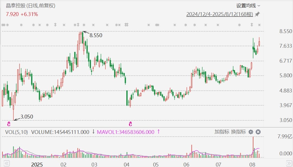Click the double up-down arrow event marker near April
Screen dimensions: 293x167
pos(126,25)
